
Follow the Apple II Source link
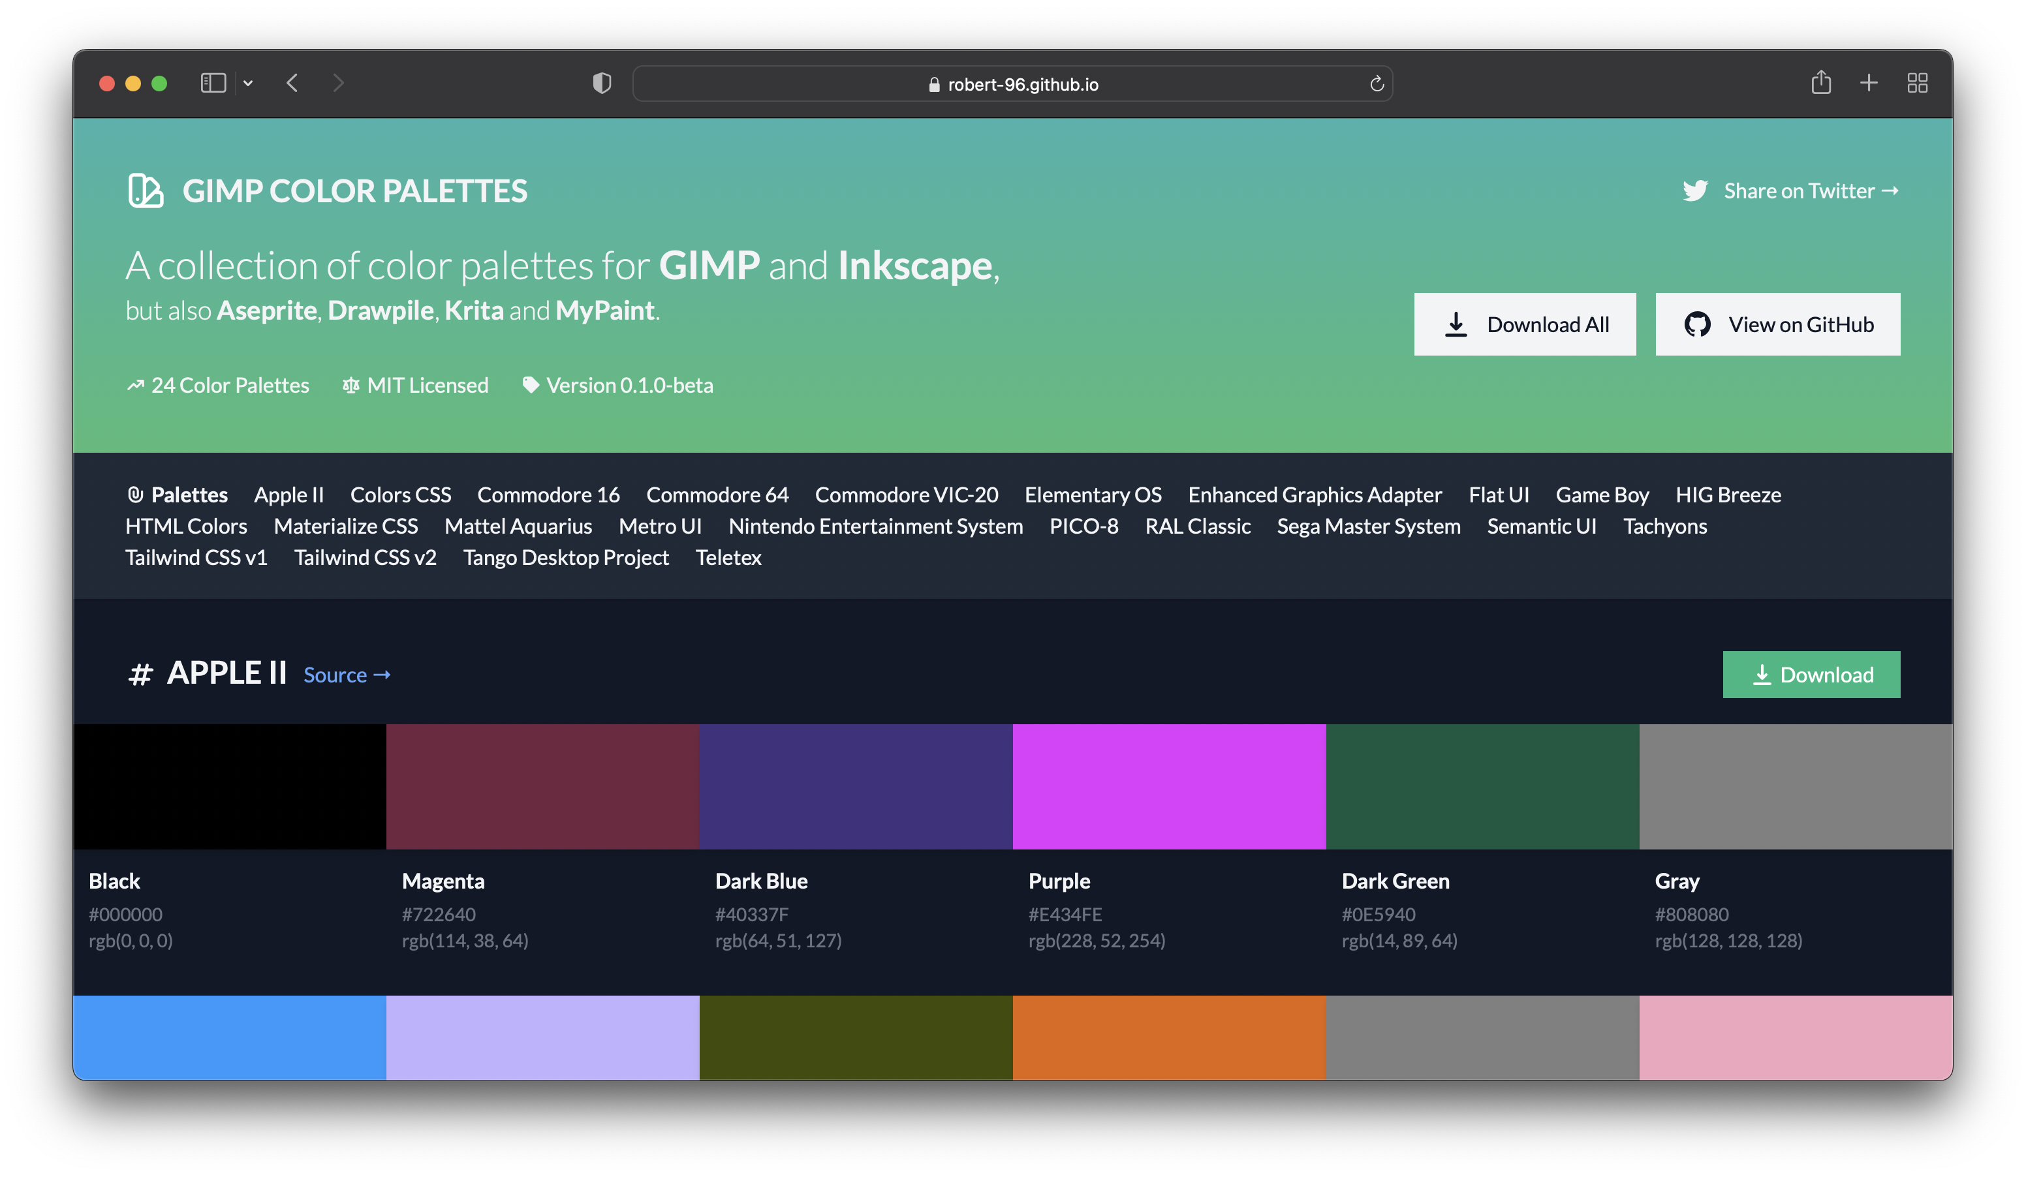coord(347,675)
